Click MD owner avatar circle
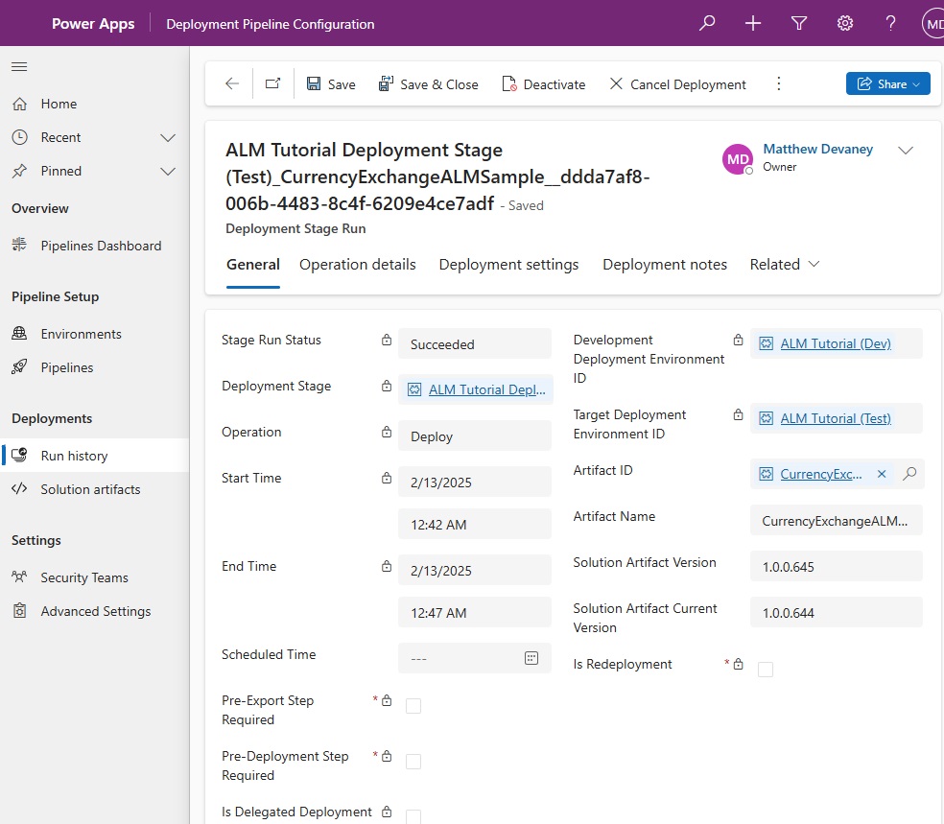The width and height of the screenshot is (944, 824). 738,159
